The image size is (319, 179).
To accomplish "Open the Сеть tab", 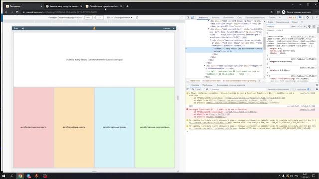I will click(239, 18).
